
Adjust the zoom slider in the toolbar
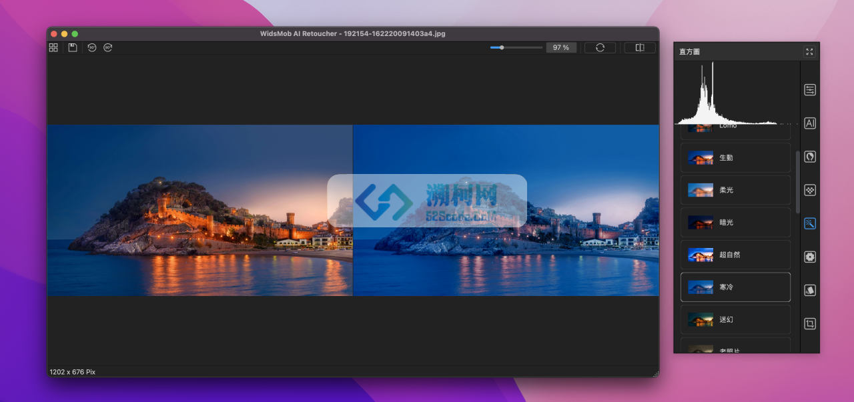516,47
